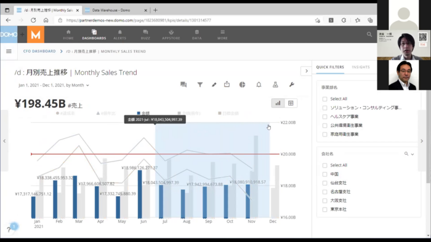Screen dimensions: 431x242
Task: Open Data navigation item
Action: (197, 35)
